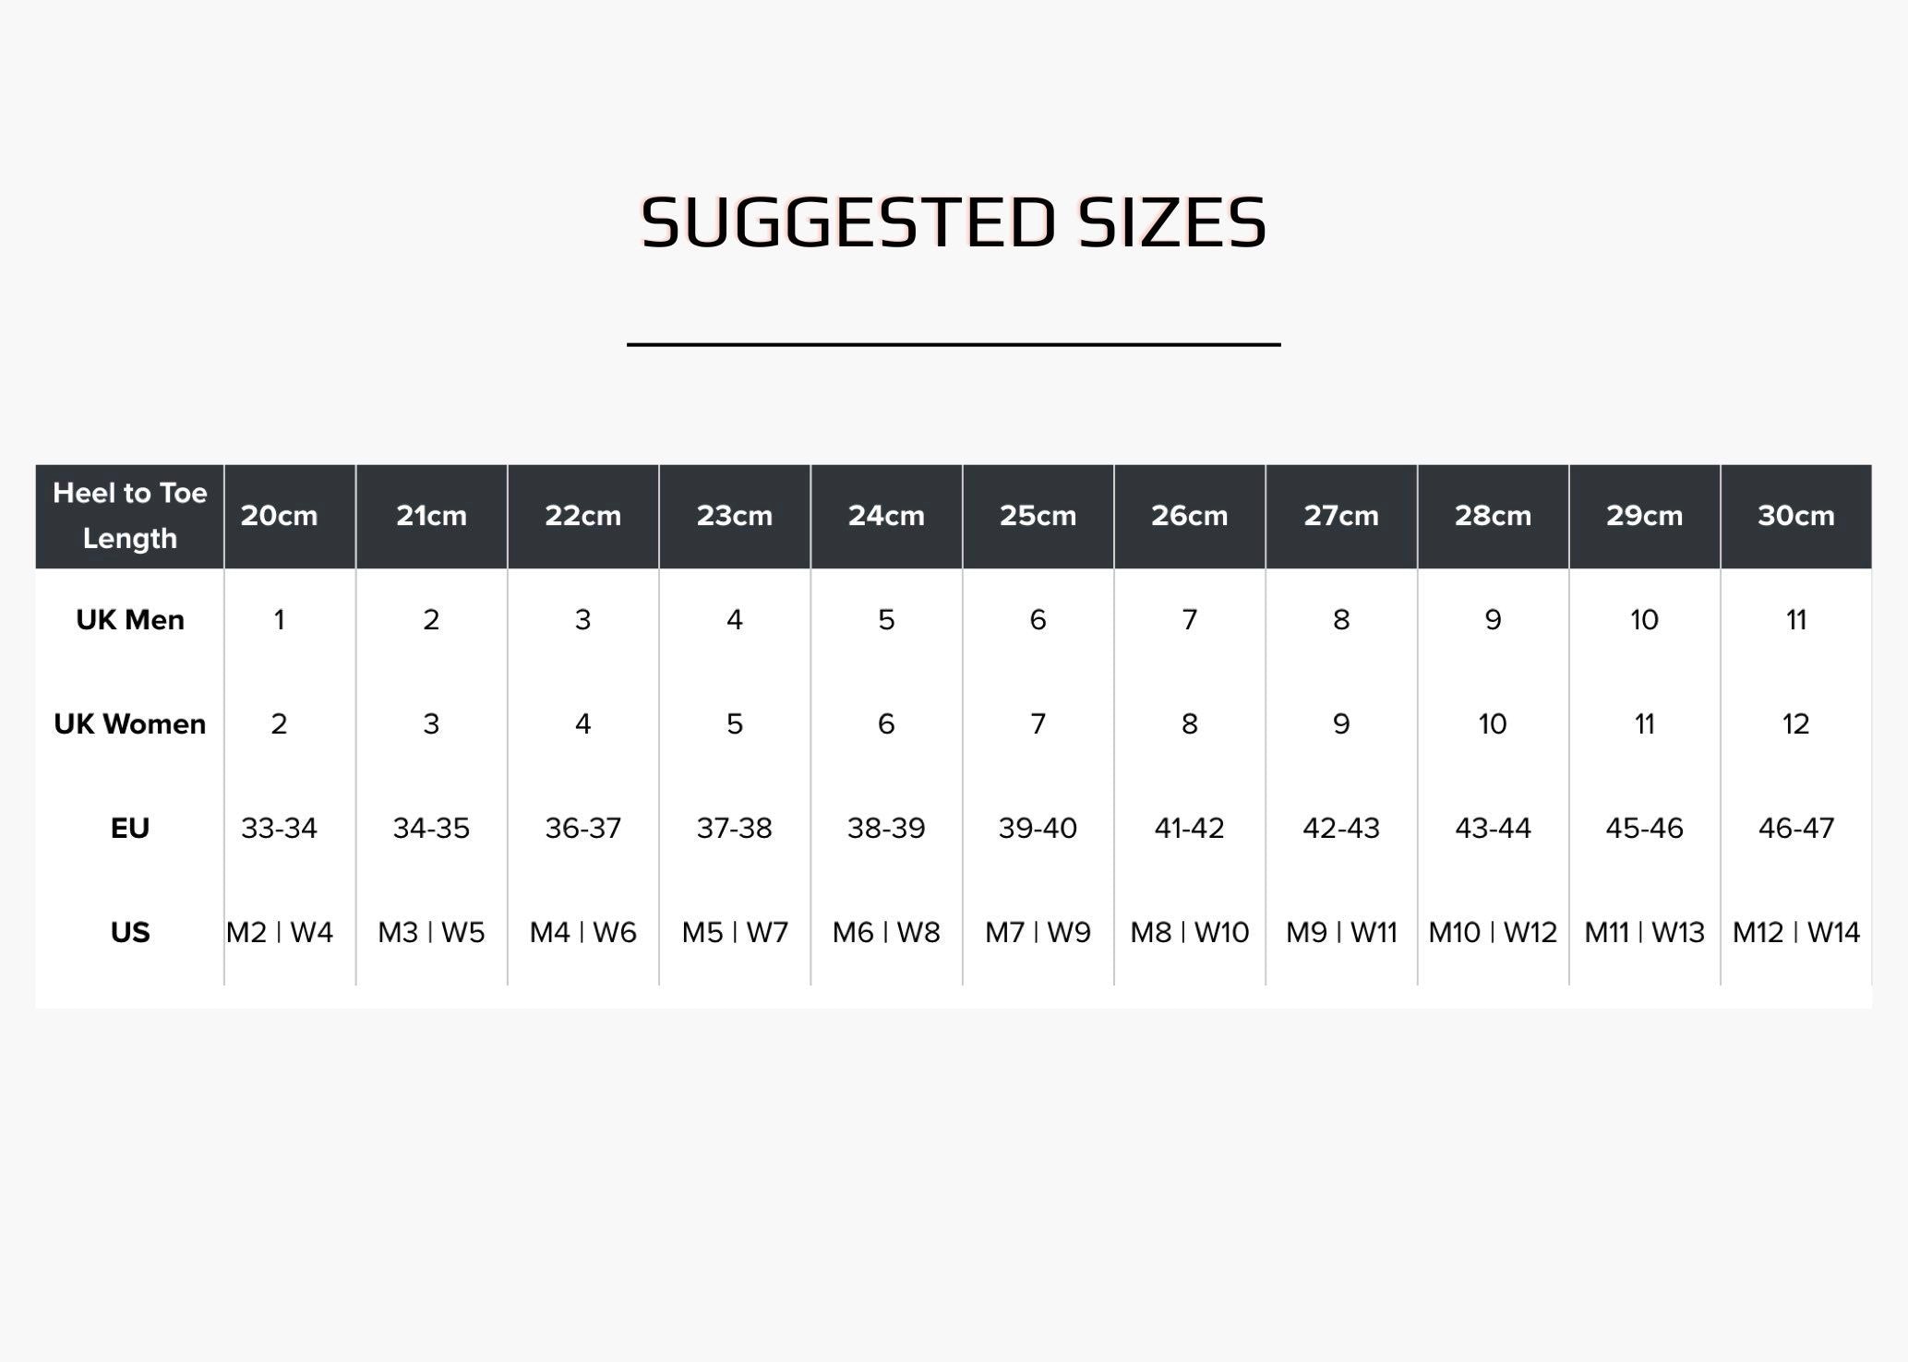Click the 30cm column header
Image resolution: width=1908 pixels, height=1362 pixels.
(x=1795, y=516)
